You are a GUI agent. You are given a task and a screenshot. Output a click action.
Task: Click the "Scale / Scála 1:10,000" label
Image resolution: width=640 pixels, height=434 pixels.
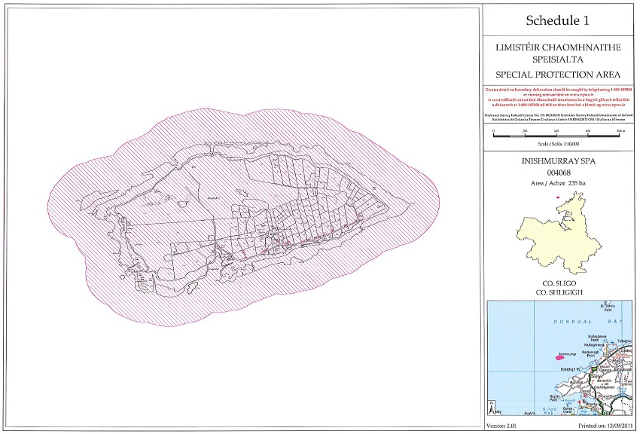(x=559, y=143)
